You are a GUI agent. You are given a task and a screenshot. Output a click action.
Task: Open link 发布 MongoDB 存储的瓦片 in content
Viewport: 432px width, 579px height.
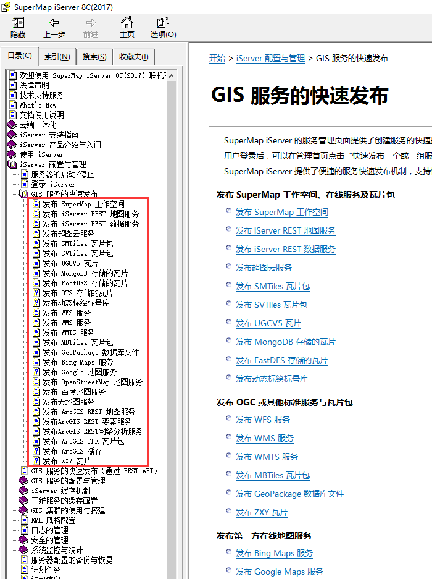(x=286, y=342)
